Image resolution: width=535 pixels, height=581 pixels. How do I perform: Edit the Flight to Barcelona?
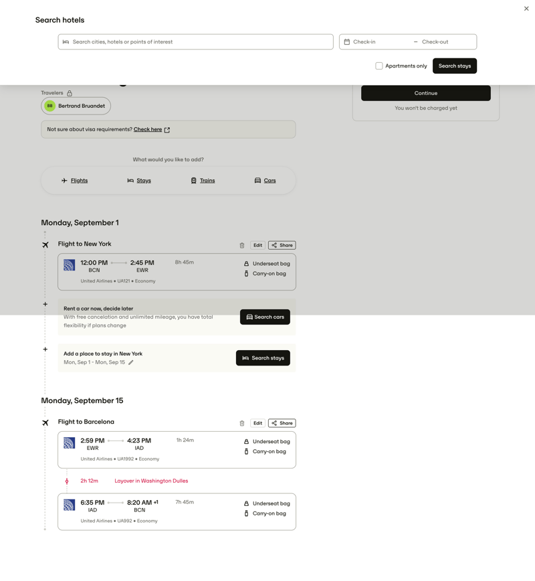tap(257, 422)
